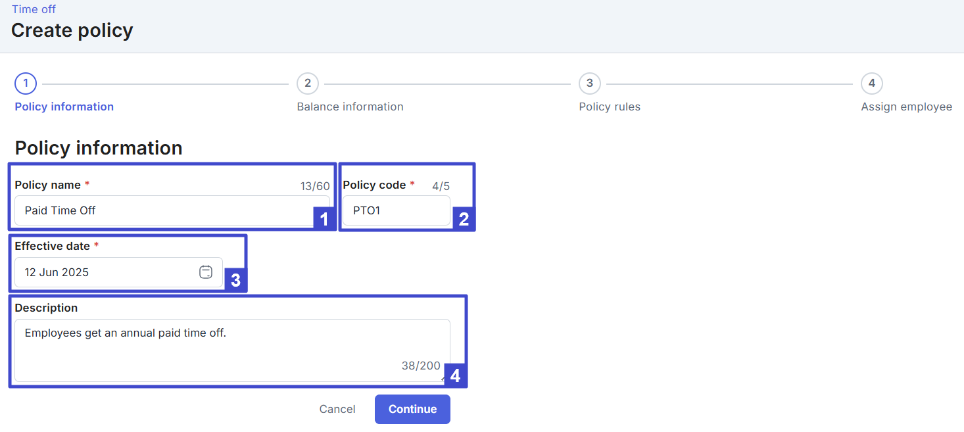This screenshot has height=432, width=964.
Task: Open the Effective date field showing 12 Jun 2025
Action: pyautogui.click(x=105, y=272)
